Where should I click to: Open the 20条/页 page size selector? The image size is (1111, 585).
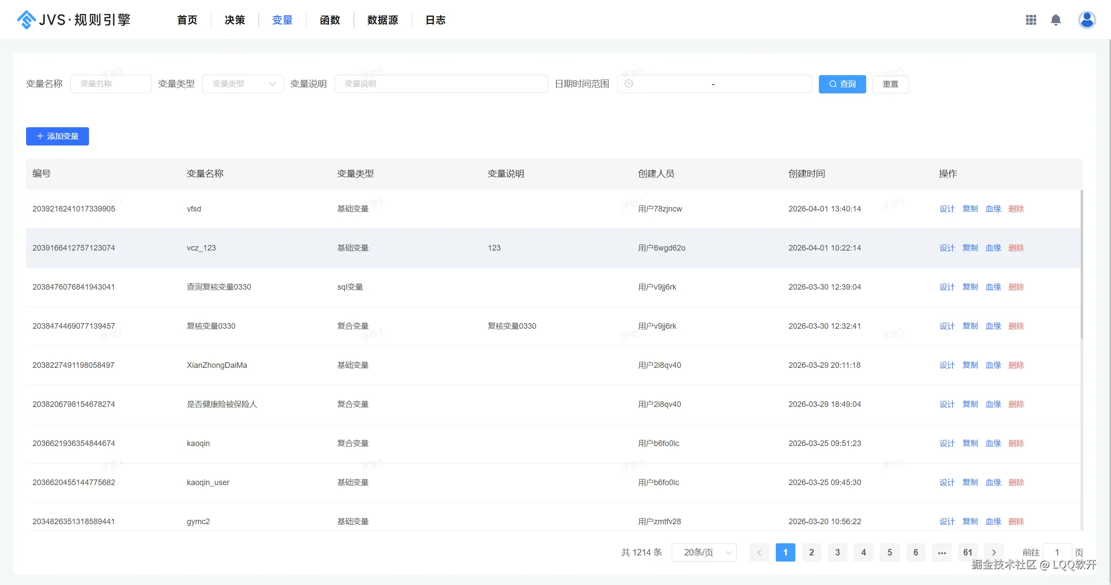click(704, 552)
